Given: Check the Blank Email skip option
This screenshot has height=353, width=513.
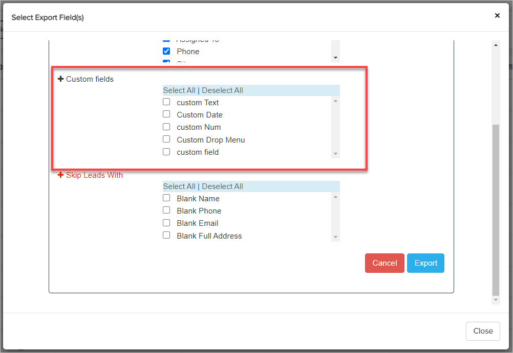Looking at the screenshot, I should click(x=166, y=223).
